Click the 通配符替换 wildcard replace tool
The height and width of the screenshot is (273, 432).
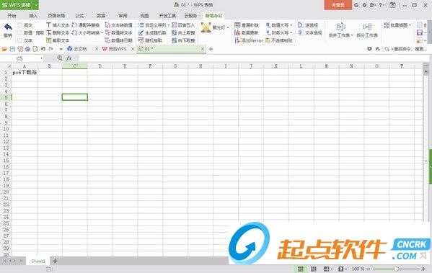(x=86, y=25)
